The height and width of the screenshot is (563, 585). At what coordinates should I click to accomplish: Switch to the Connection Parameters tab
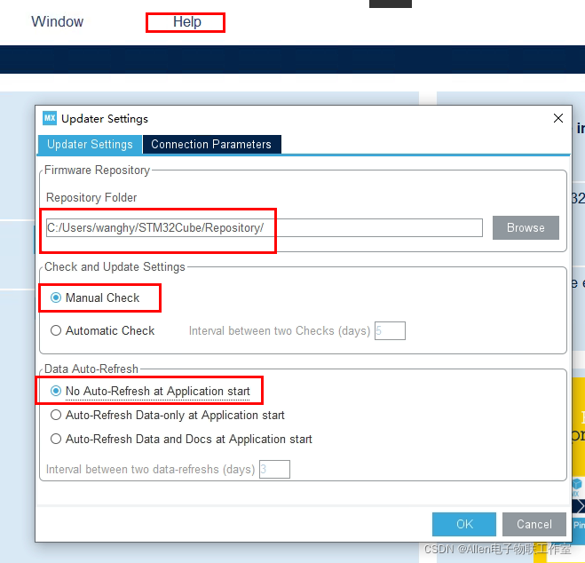click(x=211, y=145)
